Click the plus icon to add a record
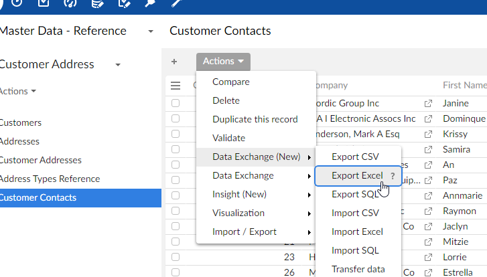The height and width of the screenshot is (277, 487). [x=174, y=62]
